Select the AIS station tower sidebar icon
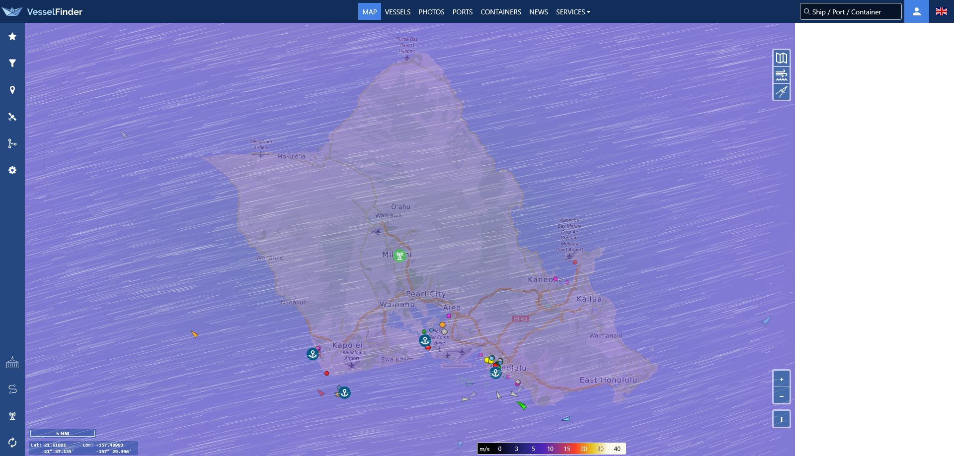The image size is (954, 456). [12, 416]
